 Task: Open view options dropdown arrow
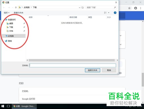109,13
